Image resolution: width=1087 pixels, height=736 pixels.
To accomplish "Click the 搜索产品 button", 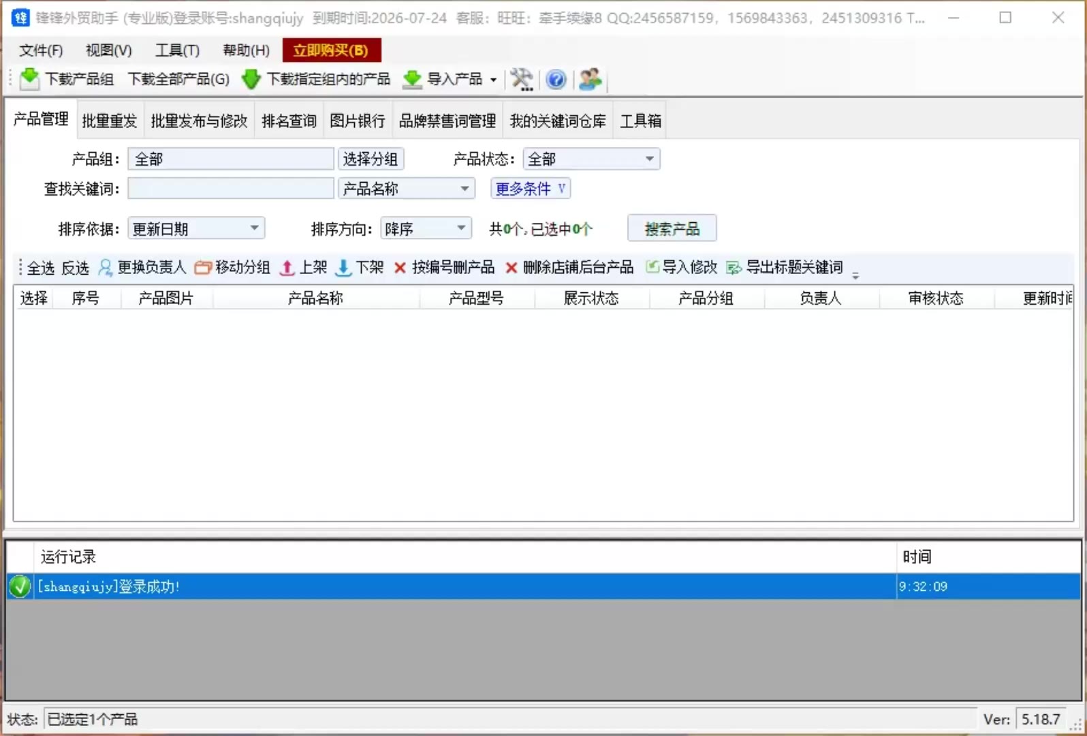I will (672, 228).
